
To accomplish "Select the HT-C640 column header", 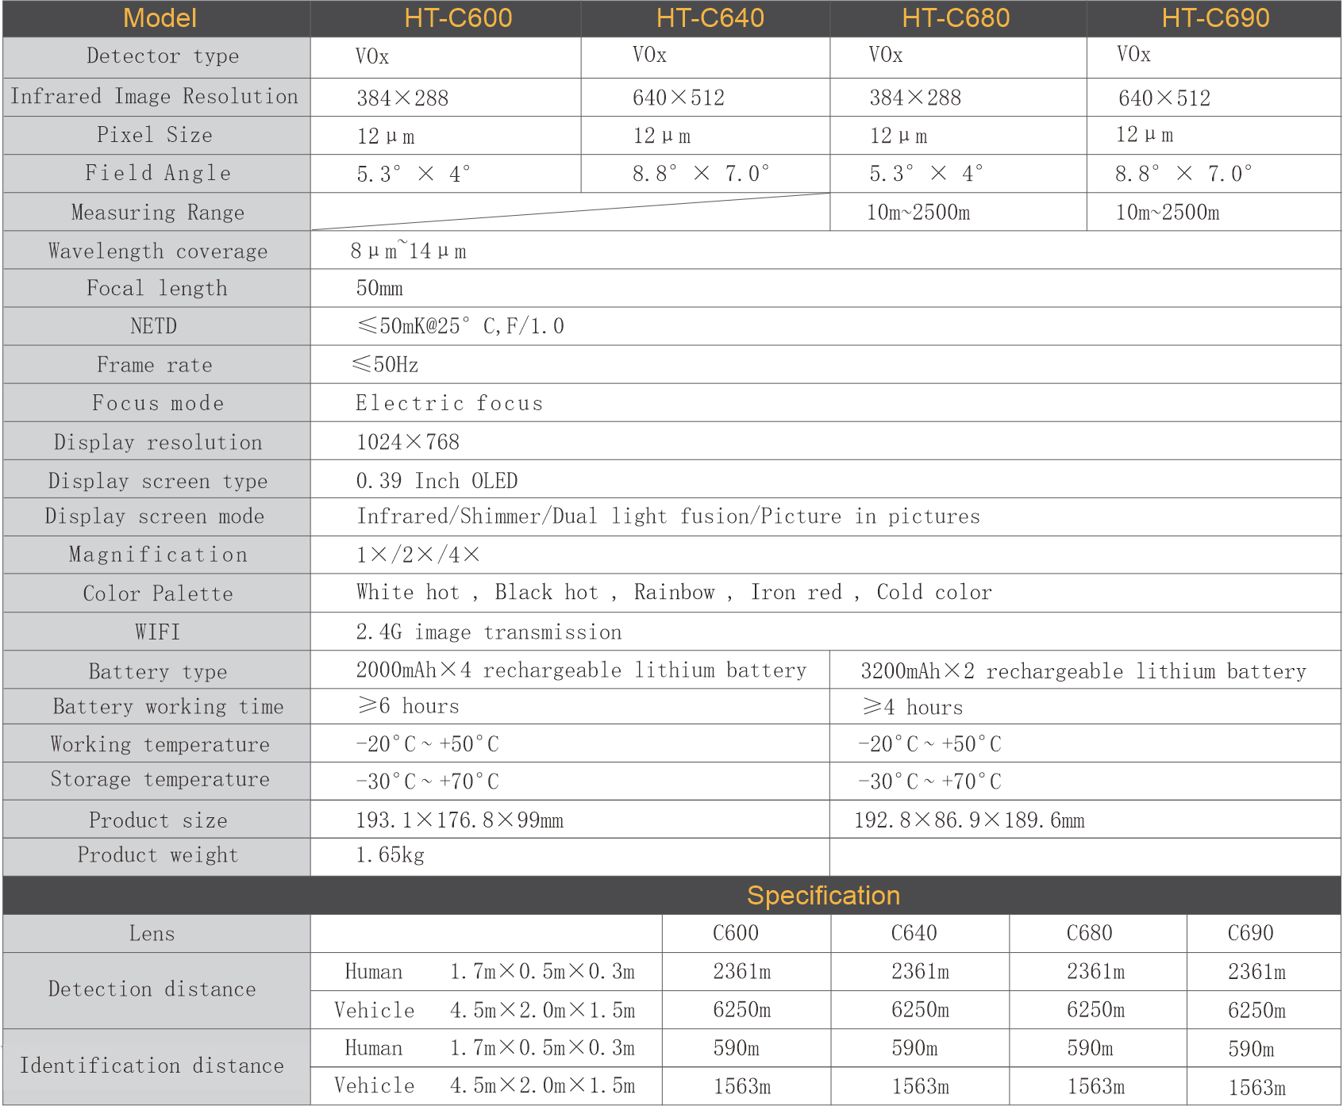I will pos(710,18).
